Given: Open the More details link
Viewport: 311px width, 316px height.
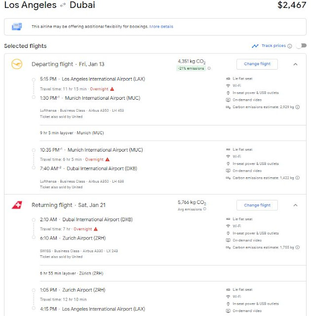Looking at the screenshot, I should (x=161, y=27).
